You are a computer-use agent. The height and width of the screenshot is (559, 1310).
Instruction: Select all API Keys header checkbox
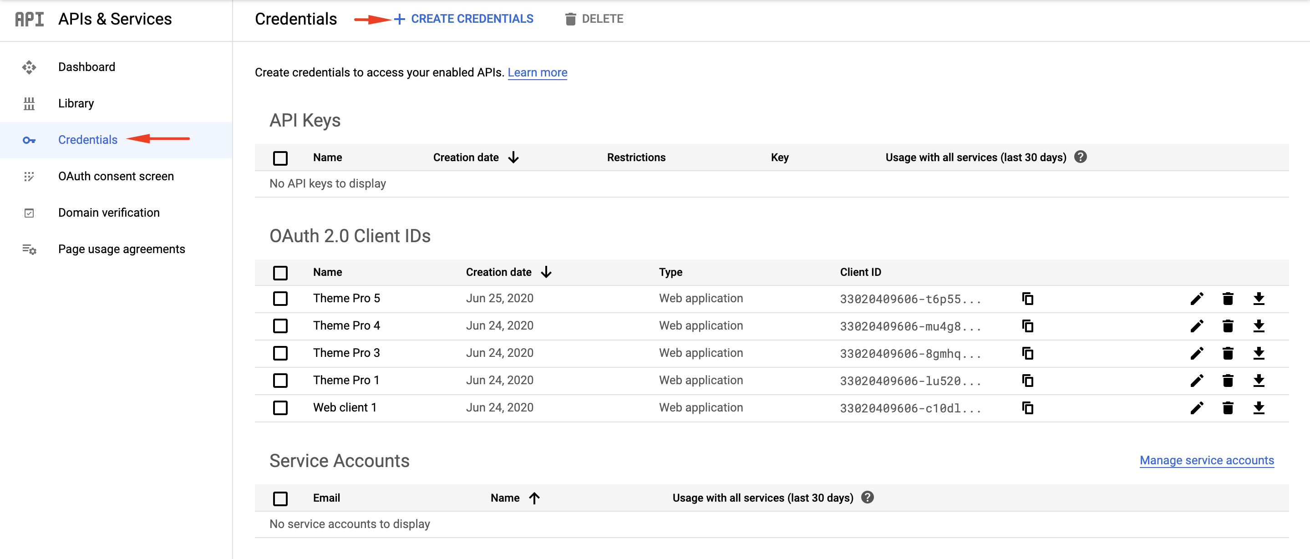point(280,158)
